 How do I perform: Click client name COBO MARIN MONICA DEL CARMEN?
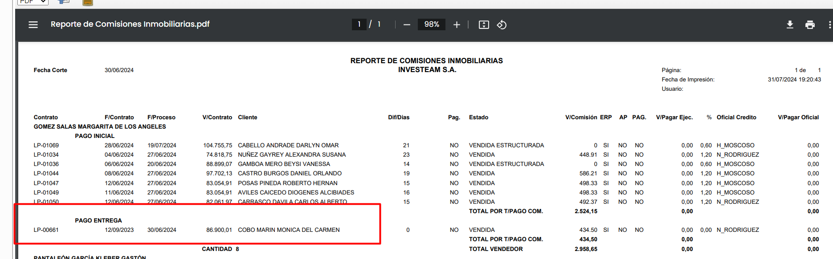pos(289,230)
